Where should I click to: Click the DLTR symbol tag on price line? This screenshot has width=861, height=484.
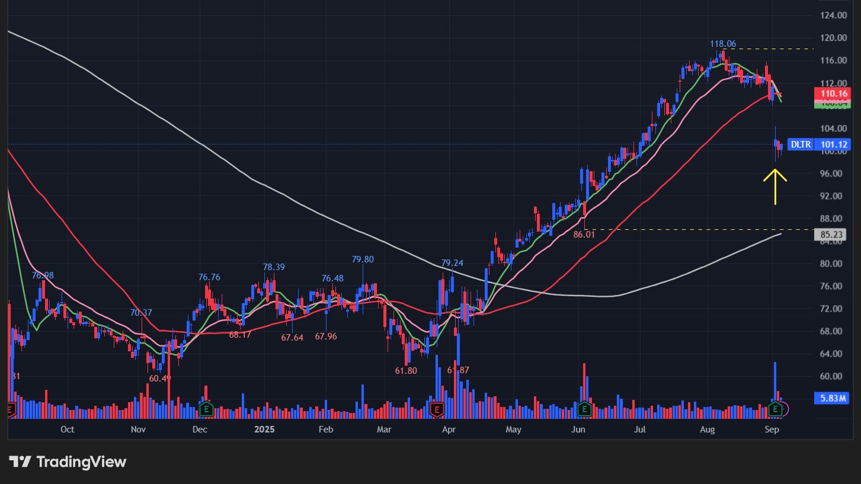801,145
